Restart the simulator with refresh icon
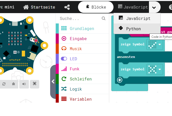This screenshot has height=116, width=172. coord(4,84)
